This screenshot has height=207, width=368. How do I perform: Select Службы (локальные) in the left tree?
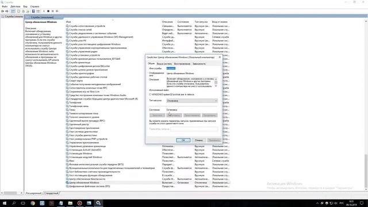pyautogui.click(x=12, y=17)
